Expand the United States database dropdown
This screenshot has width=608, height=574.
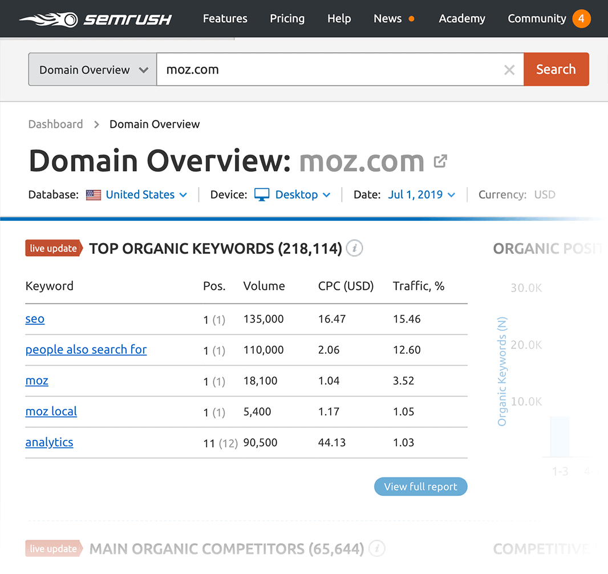(146, 195)
